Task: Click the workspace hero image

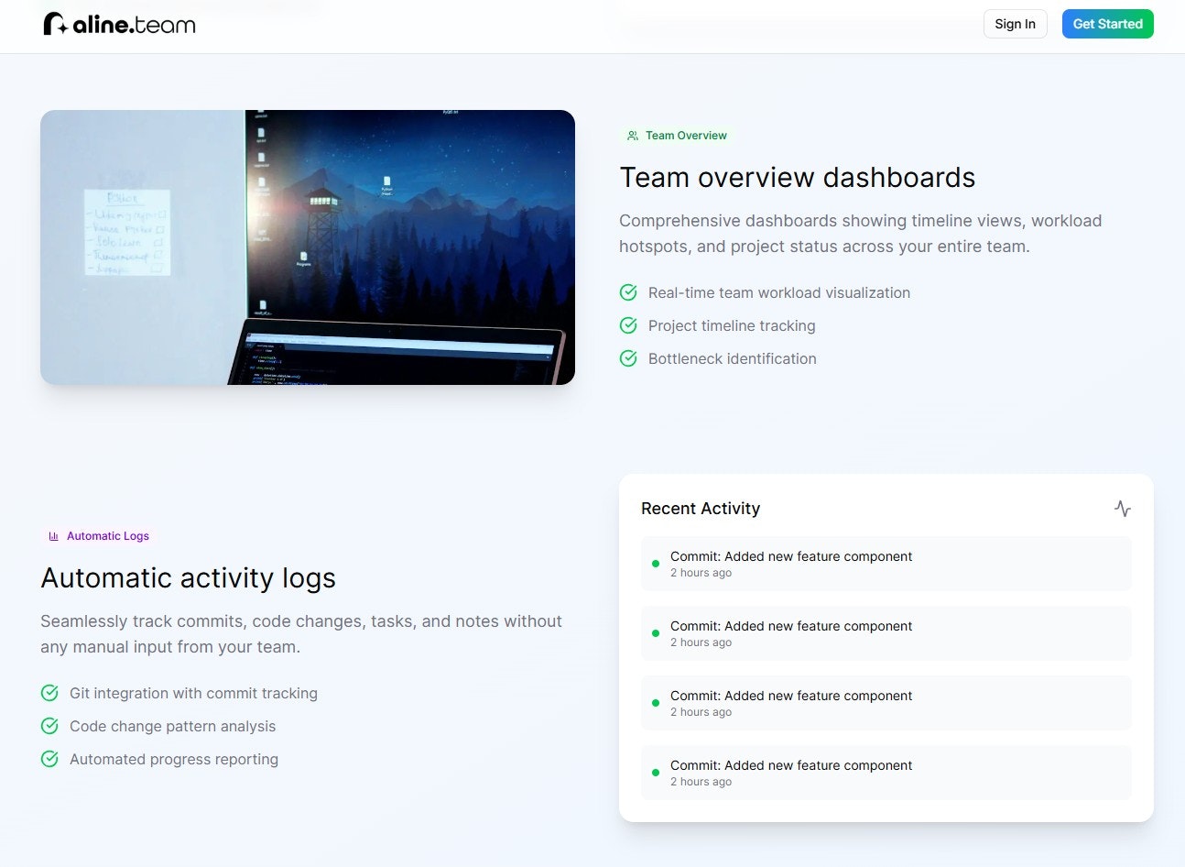Action: 308,247
